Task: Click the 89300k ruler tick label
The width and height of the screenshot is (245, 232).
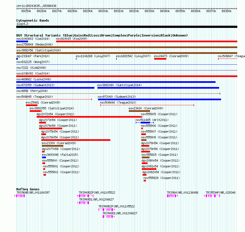Action: pyautogui.click(x=103, y=11)
